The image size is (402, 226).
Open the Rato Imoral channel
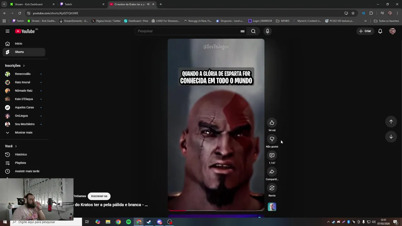tap(24, 82)
